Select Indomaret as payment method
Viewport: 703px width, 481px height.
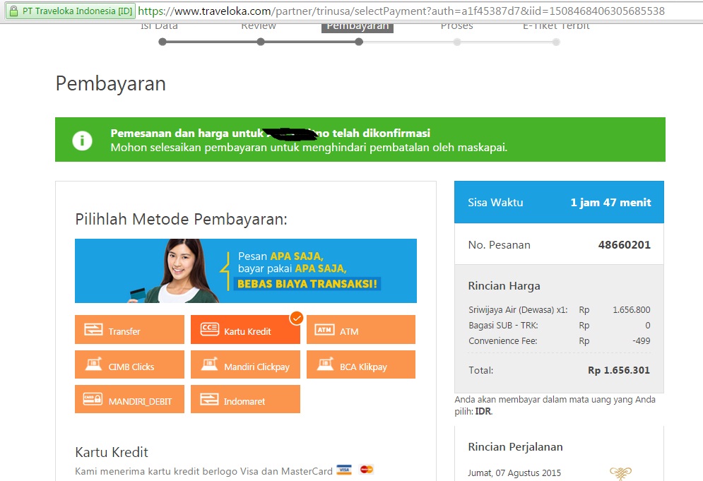pyautogui.click(x=245, y=399)
